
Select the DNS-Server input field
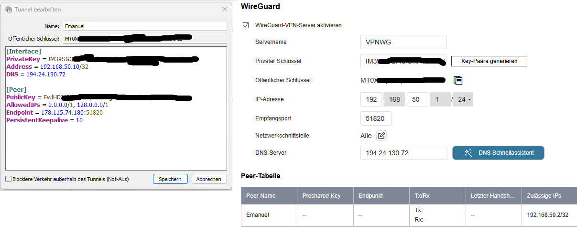click(x=403, y=153)
